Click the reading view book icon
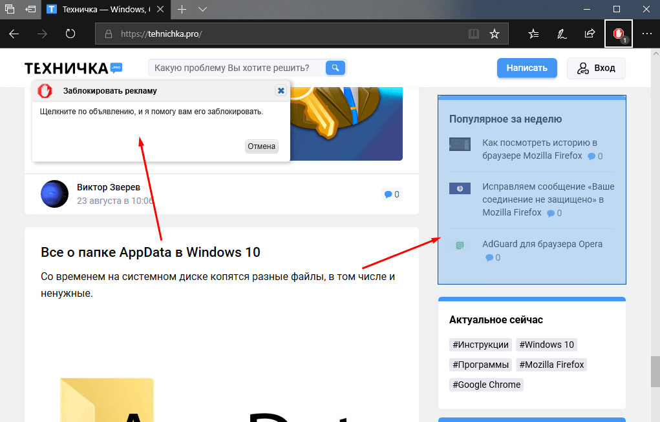660x422 pixels. point(474,34)
